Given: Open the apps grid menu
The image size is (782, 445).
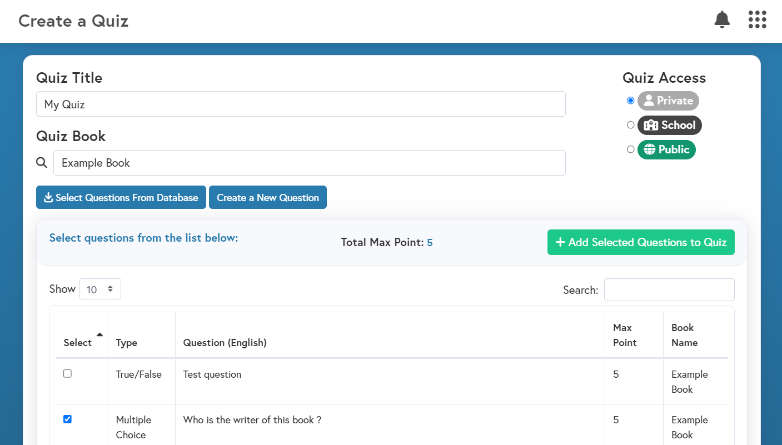Looking at the screenshot, I should (x=757, y=20).
